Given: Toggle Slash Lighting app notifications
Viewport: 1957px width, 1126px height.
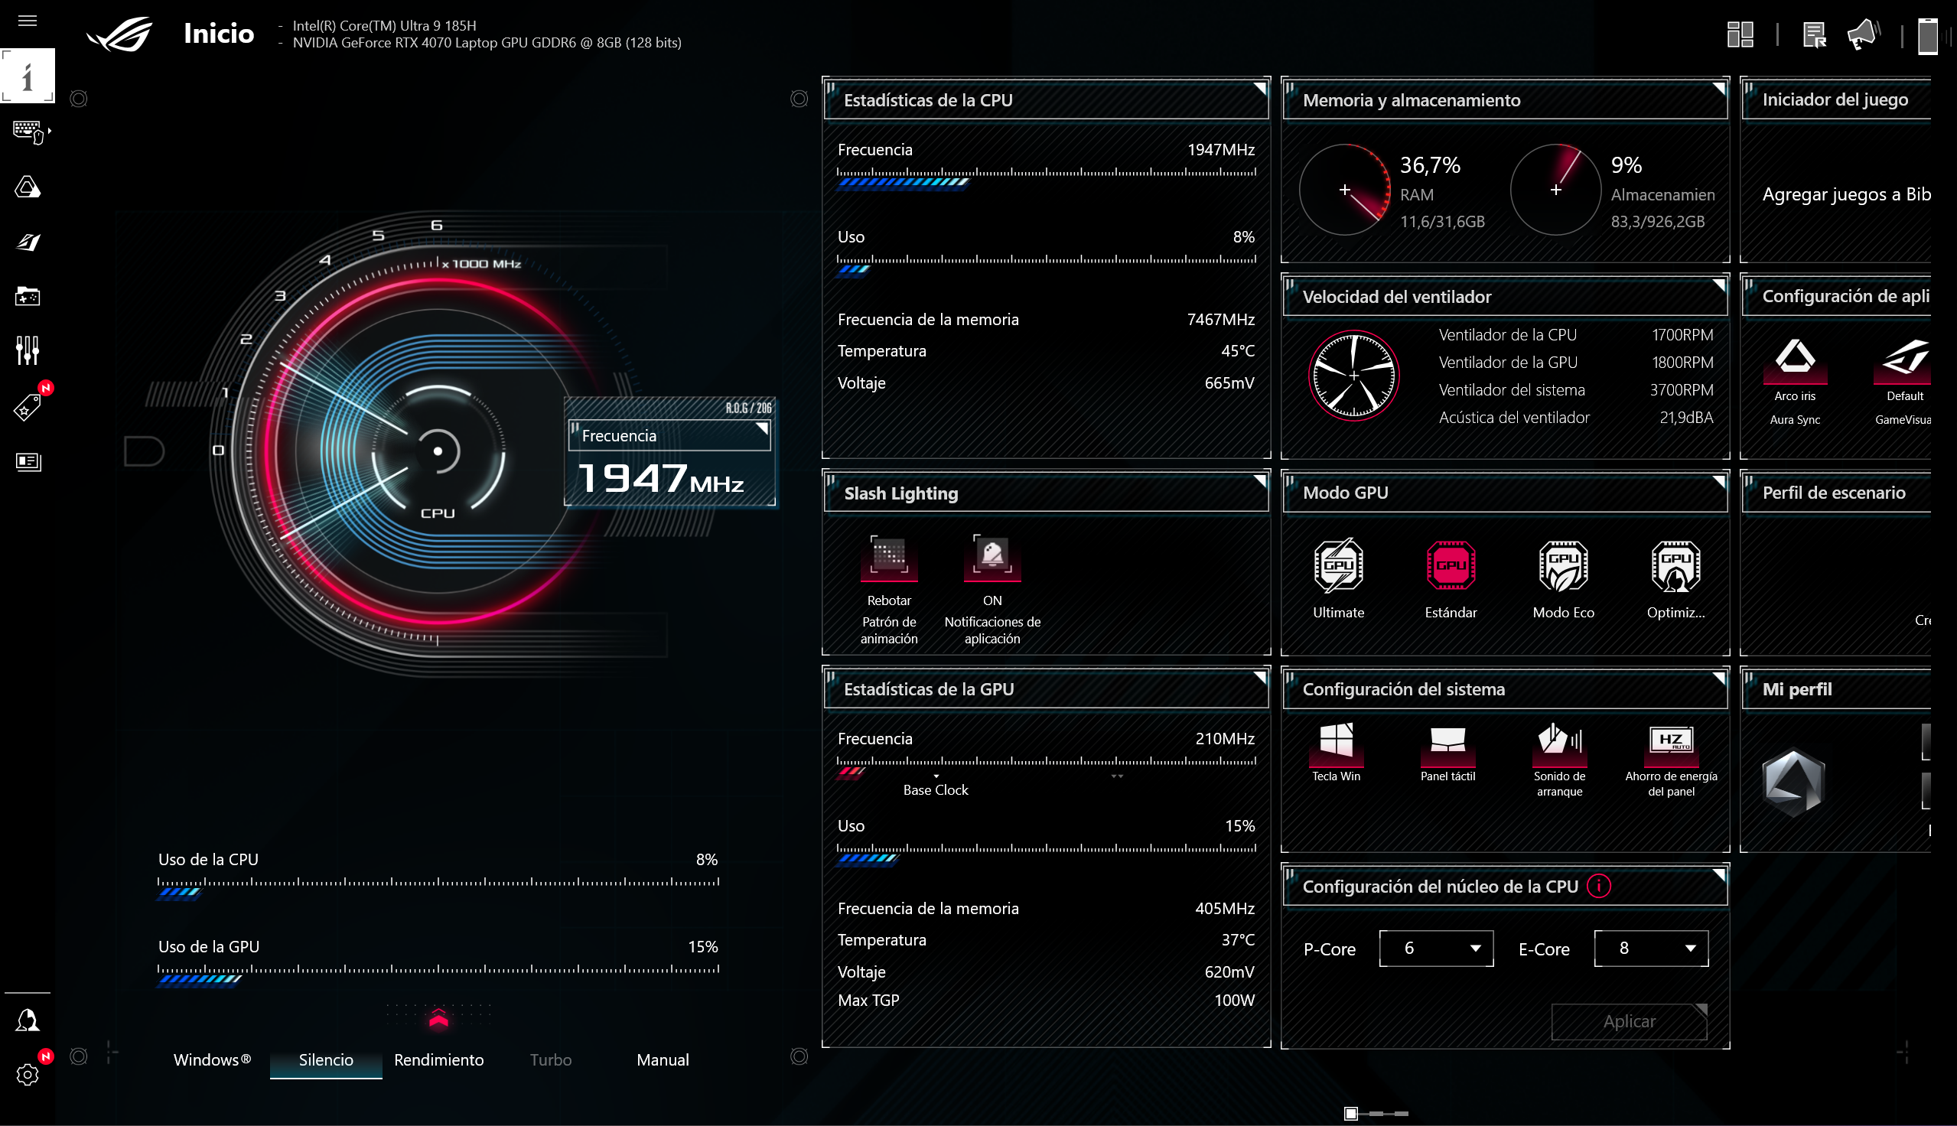Looking at the screenshot, I should tap(992, 555).
